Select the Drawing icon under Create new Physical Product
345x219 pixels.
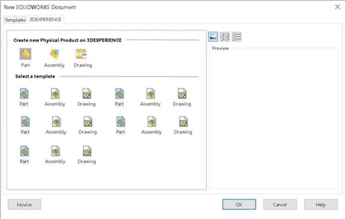tap(81, 54)
